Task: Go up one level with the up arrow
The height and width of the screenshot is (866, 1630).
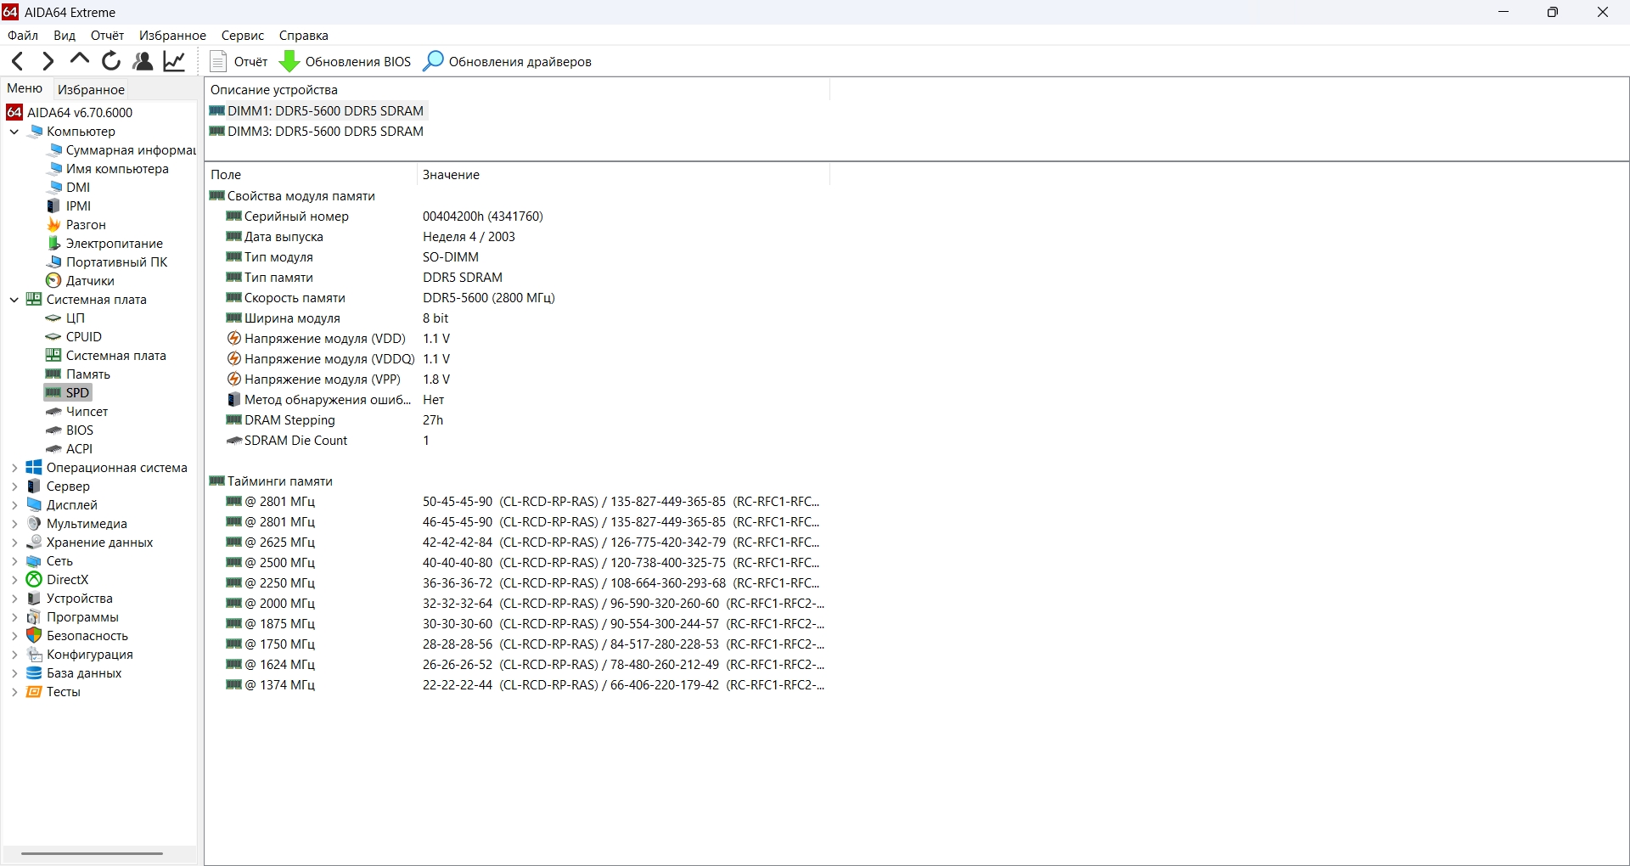Action: pos(80,60)
